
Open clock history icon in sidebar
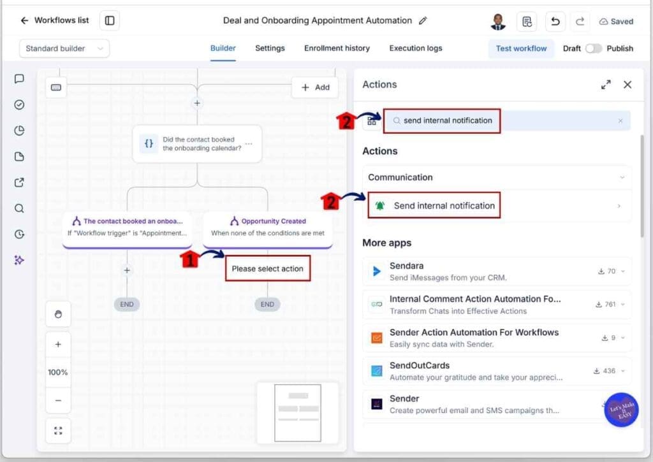pyautogui.click(x=19, y=235)
